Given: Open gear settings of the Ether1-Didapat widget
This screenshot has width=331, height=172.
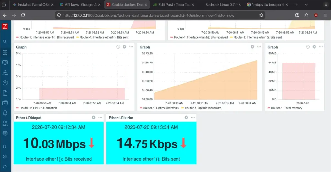Looking at the screenshot, I should coord(93,117).
